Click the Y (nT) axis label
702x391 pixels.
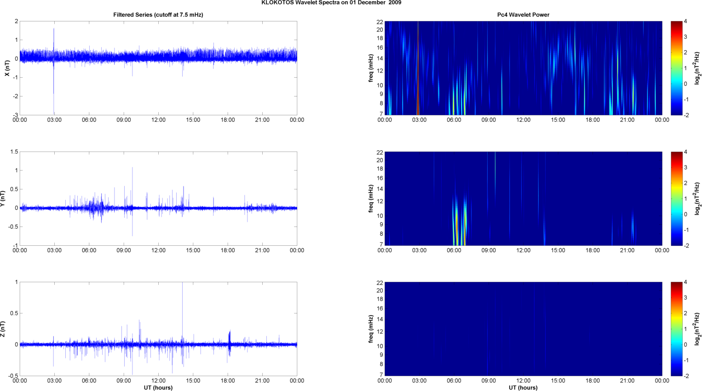click(x=3, y=198)
